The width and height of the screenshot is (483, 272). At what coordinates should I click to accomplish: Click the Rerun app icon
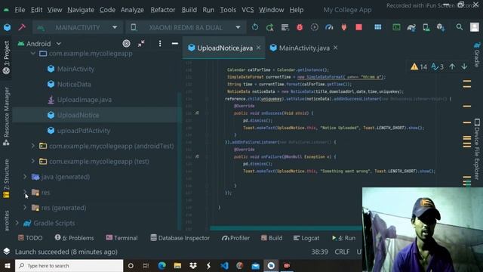point(255,27)
